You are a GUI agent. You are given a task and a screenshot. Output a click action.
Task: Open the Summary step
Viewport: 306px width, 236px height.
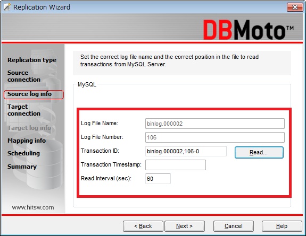(x=22, y=167)
